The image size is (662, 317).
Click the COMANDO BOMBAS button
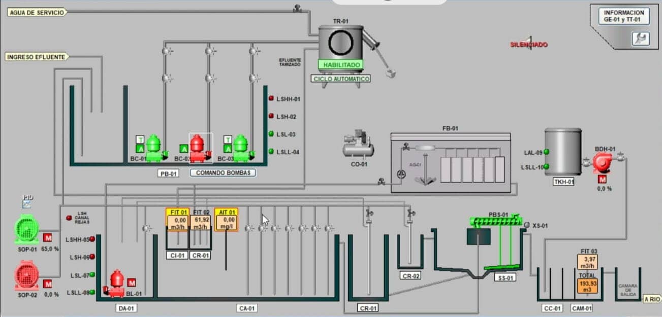click(223, 173)
